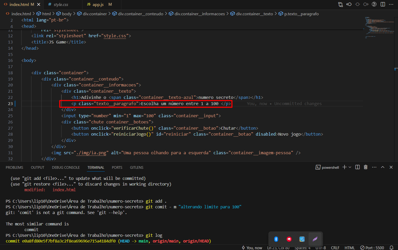Close the terminal panel
398x250 pixels.
(391, 167)
